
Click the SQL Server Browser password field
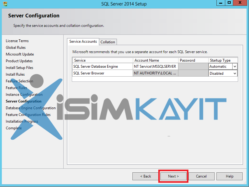pos(193,73)
